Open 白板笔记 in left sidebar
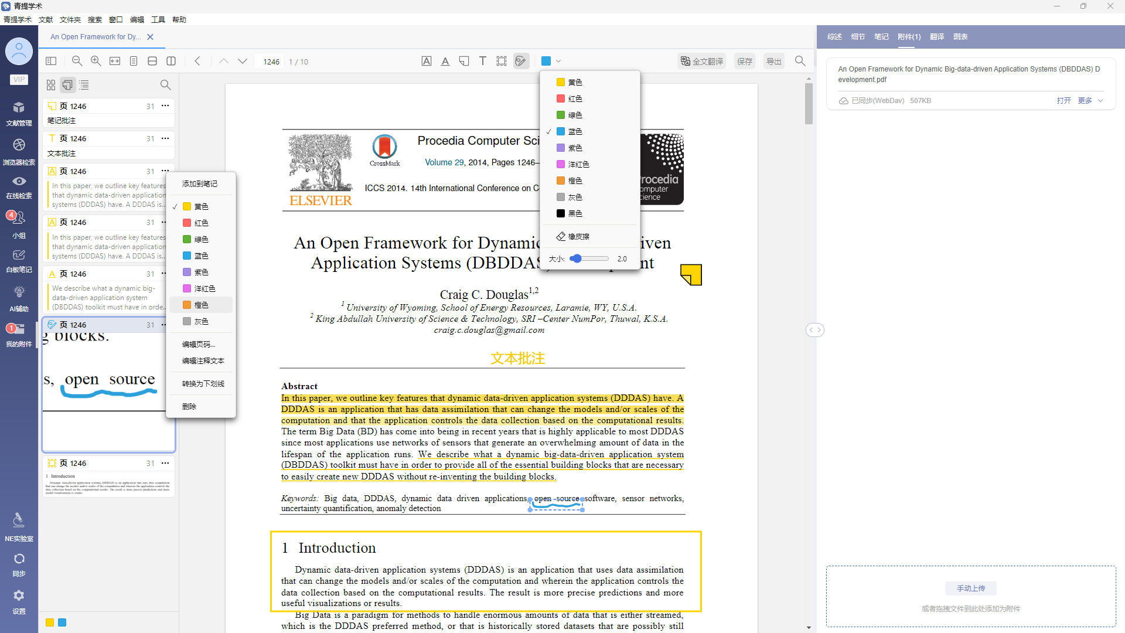Screen dimensions: 1125x633 [19, 261]
